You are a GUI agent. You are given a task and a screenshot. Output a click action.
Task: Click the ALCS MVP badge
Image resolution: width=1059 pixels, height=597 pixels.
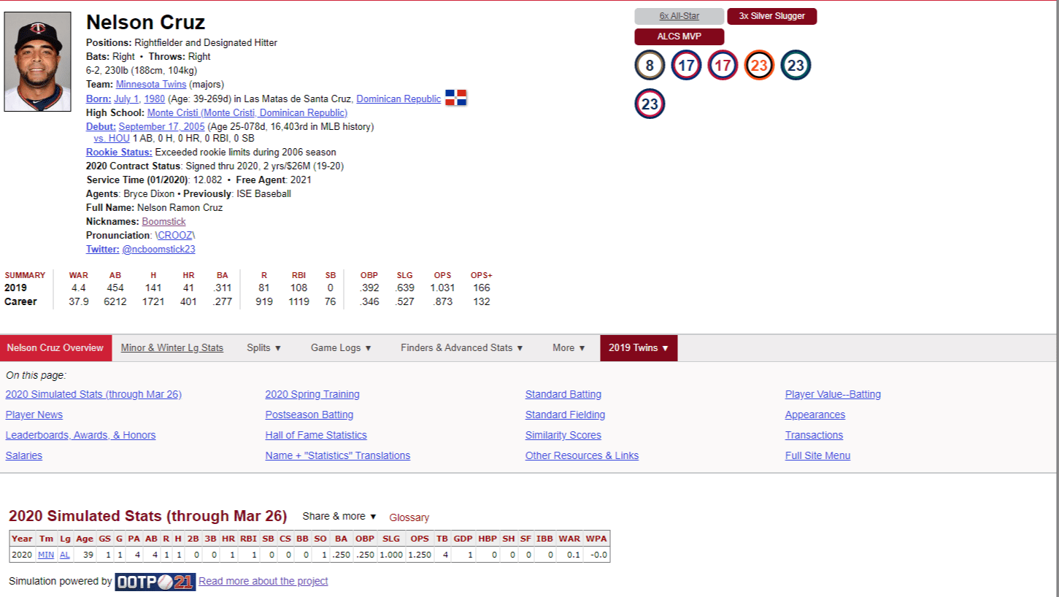679,36
